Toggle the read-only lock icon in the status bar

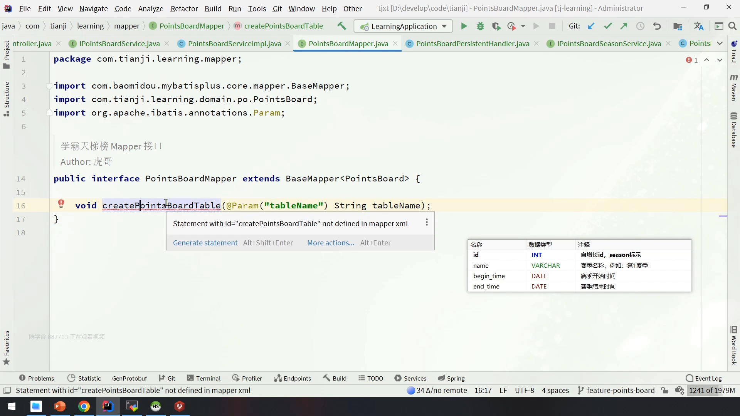click(664, 391)
